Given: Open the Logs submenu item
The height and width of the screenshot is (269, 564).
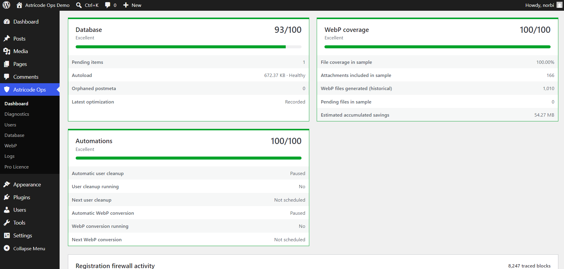Looking at the screenshot, I should 10,156.
